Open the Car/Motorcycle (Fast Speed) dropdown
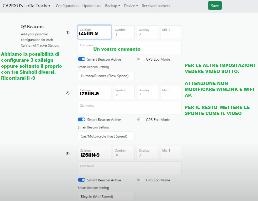The width and height of the screenshot is (258, 201). pos(106,136)
